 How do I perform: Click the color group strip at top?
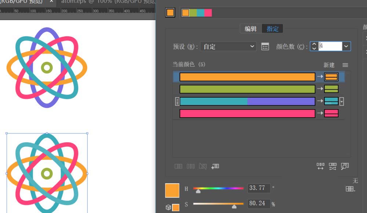[197, 13]
